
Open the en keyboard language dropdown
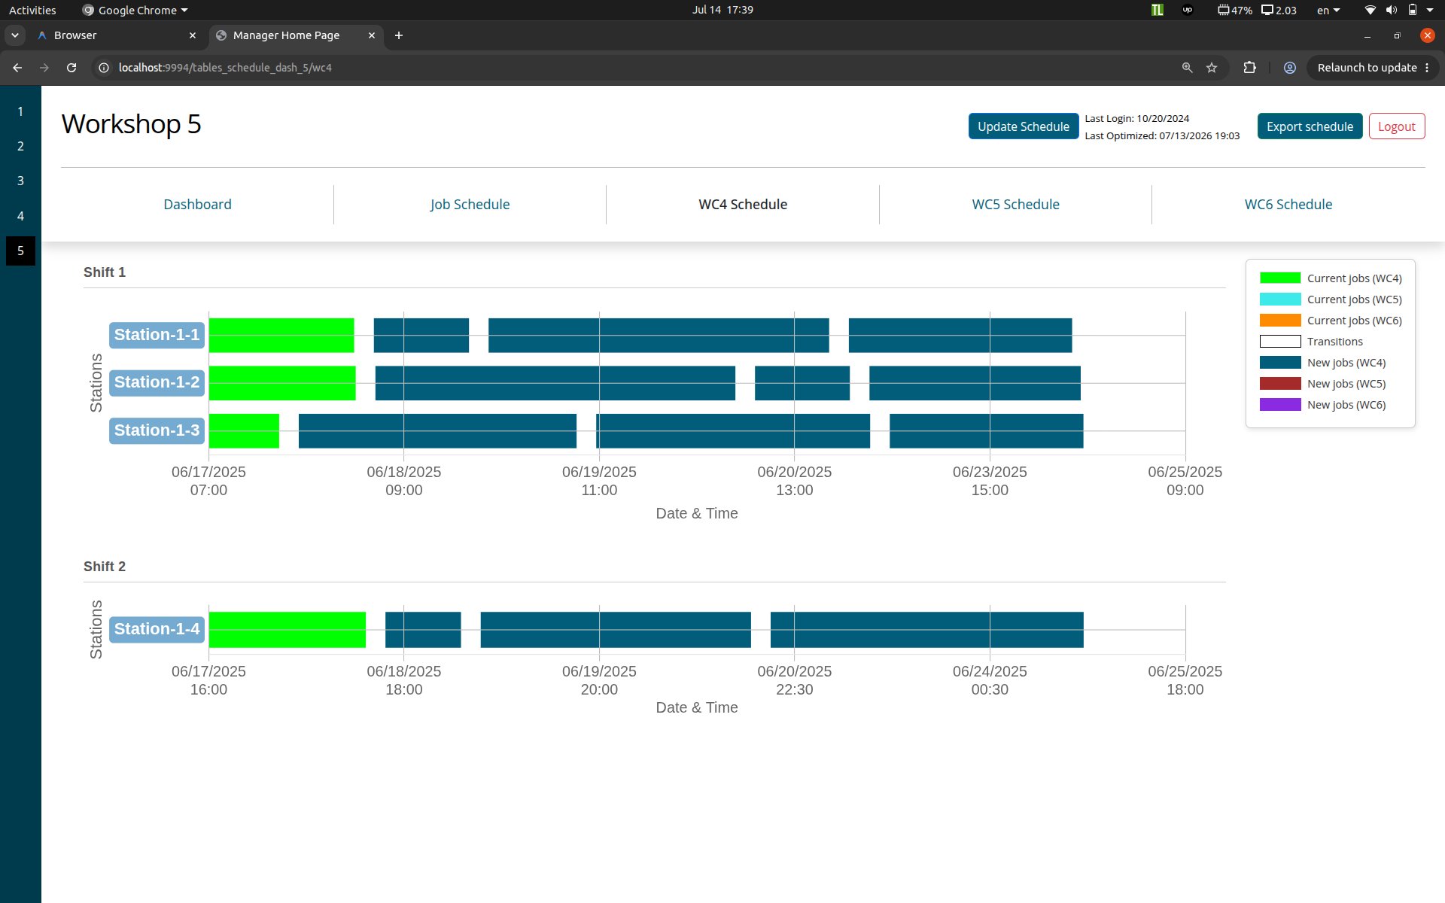point(1328,10)
